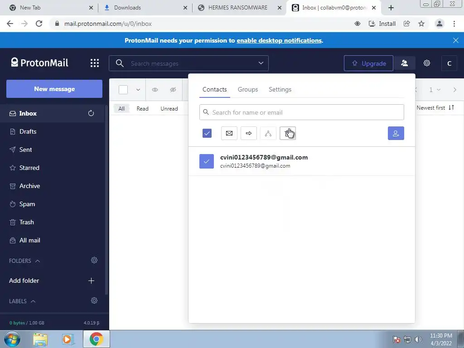Viewport: 464px width, 348px height.
Task: Open the Windows Start menu
Action: point(12,339)
